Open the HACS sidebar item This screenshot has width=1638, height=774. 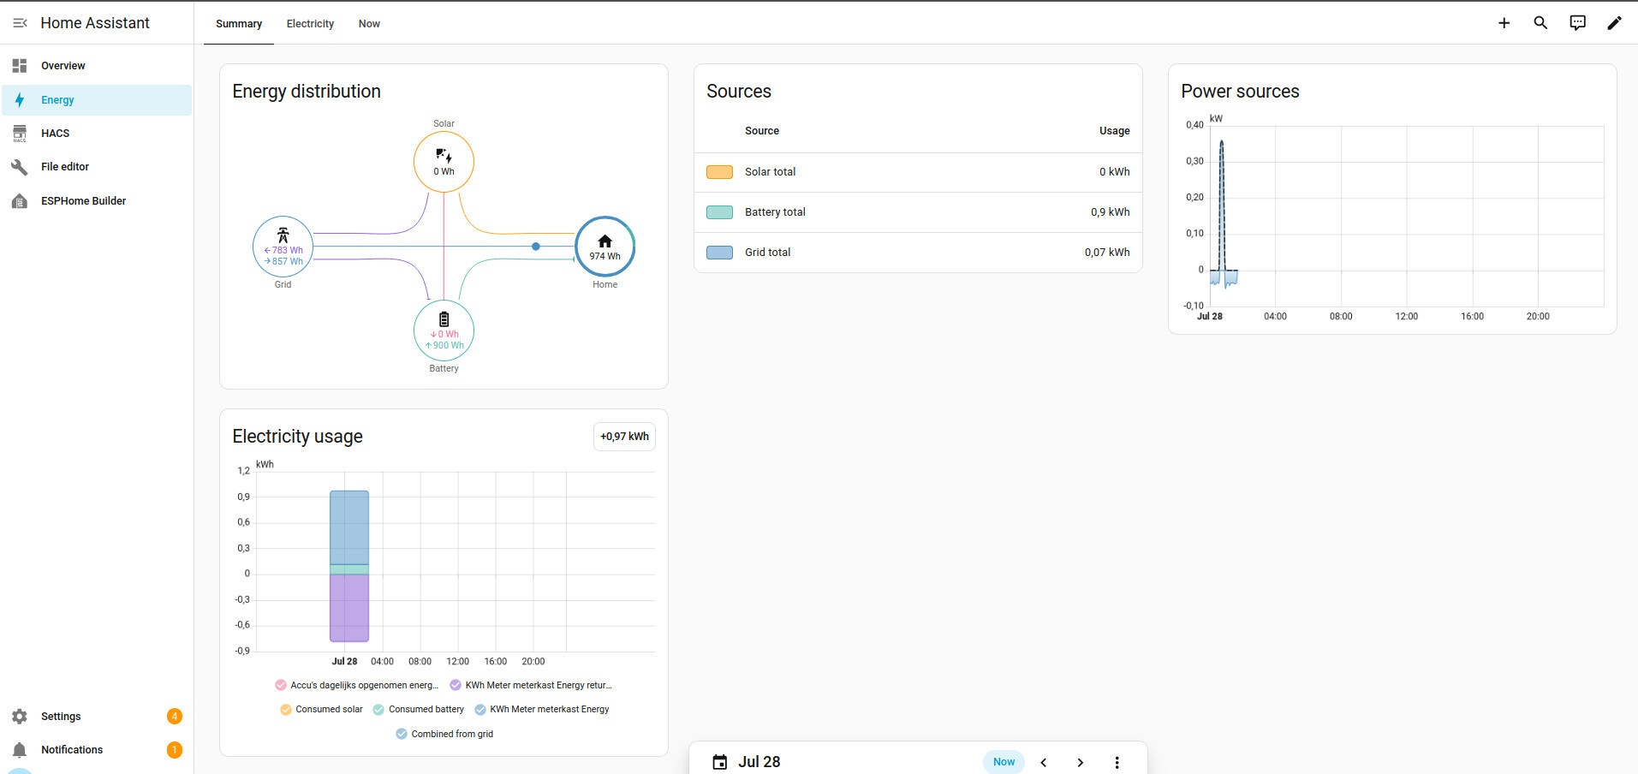97,133
